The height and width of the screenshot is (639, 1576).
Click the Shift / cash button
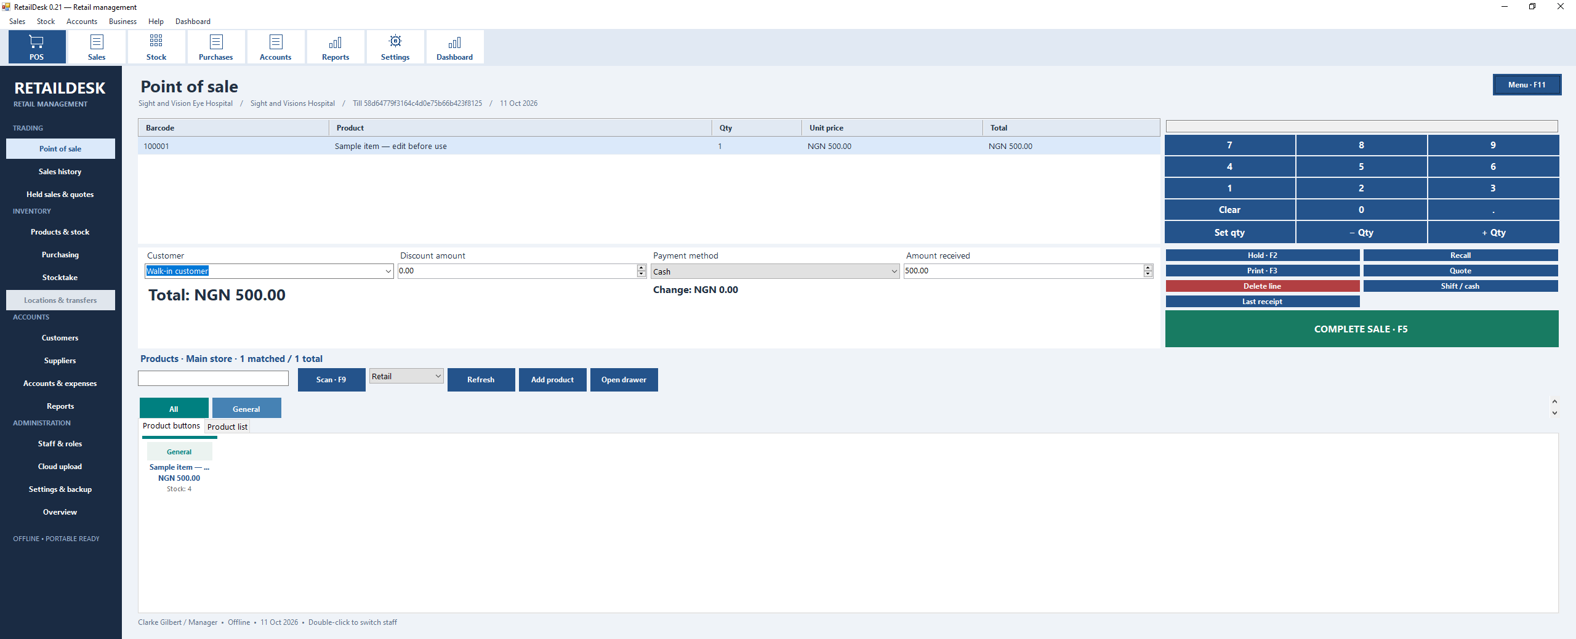tap(1460, 286)
